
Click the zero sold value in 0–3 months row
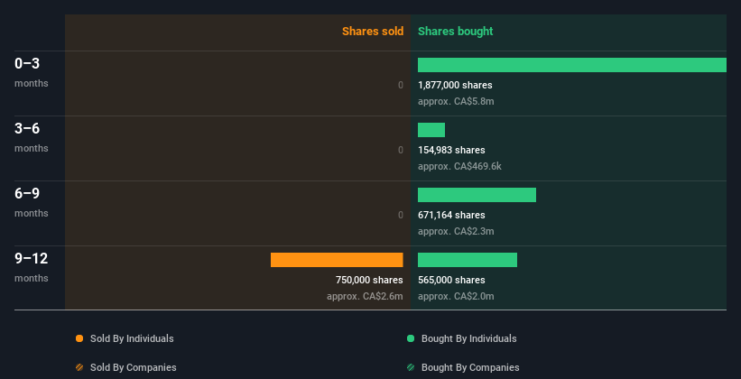pos(401,85)
